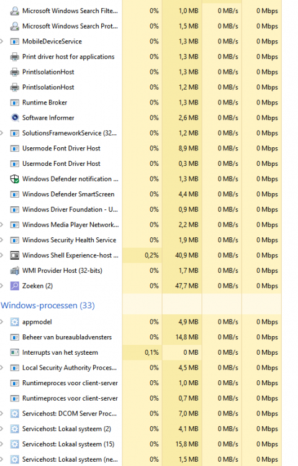This screenshot has height=466, width=298.
Task: Select Beheer van bureaubladvensters process
Action: coord(141,337)
